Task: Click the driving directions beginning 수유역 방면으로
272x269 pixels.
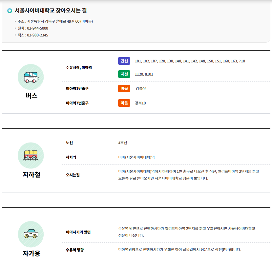Action: click(x=187, y=232)
